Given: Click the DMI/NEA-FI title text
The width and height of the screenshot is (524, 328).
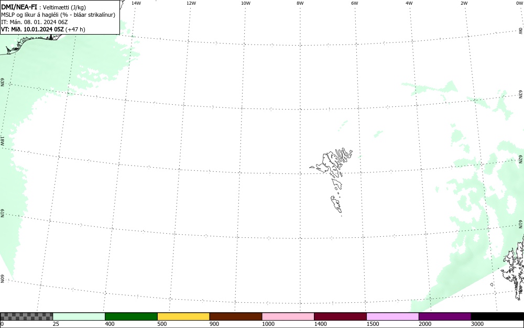Looking at the screenshot, I should (19, 7).
